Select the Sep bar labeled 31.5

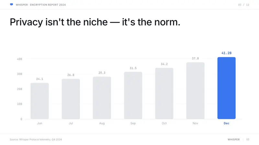coord(133,95)
